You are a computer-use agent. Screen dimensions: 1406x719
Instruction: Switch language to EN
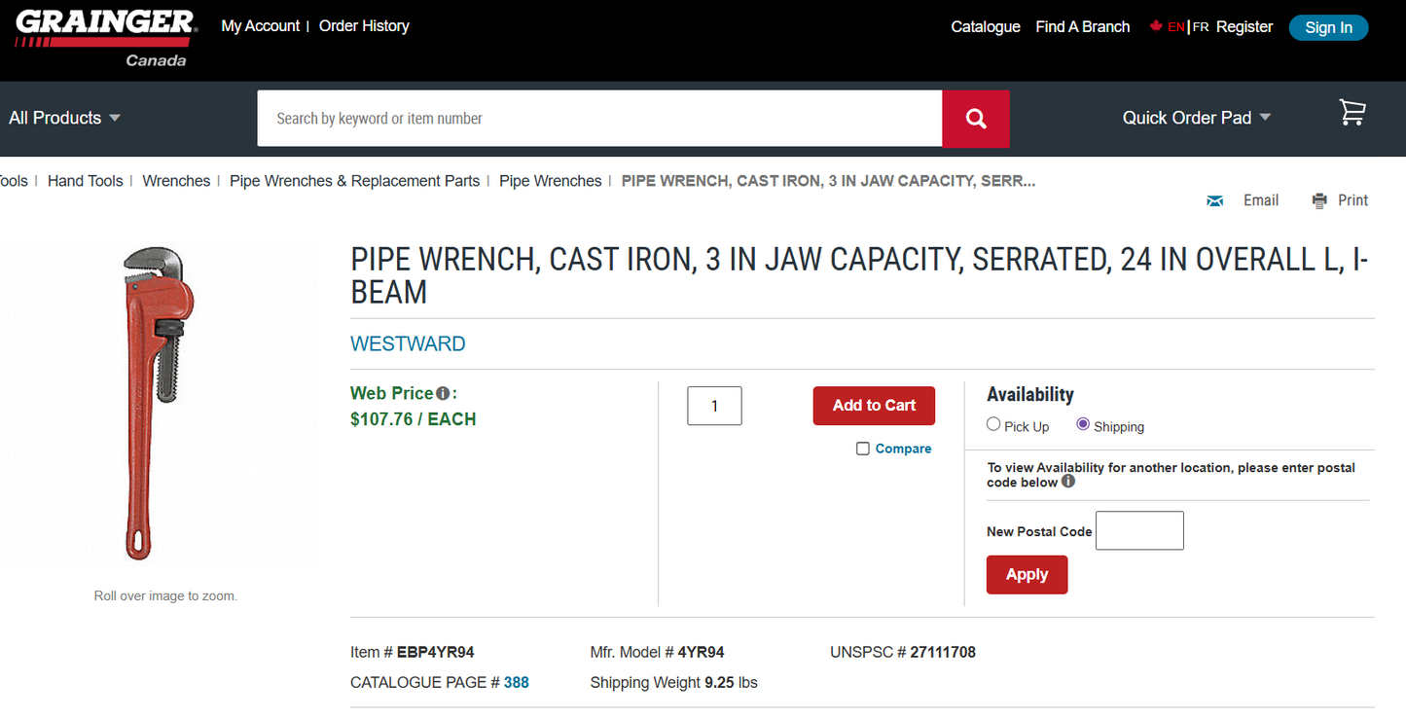click(1176, 27)
